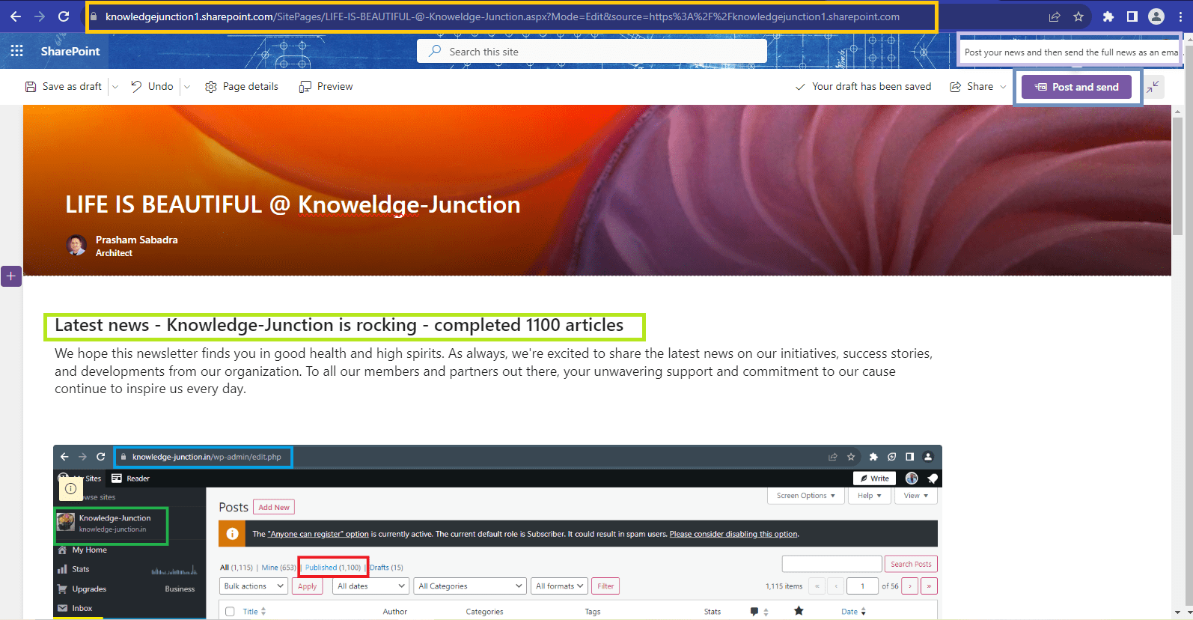Collapse the command bar with arrows icon
This screenshot has height=620, width=1193.
[1153, 87]
